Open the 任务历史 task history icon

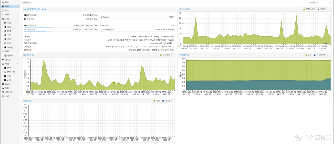[3, 92]
